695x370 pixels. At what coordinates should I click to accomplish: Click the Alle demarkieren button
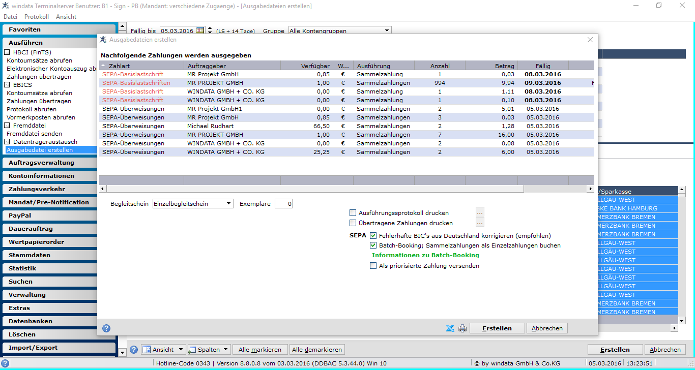coord(317,350)
